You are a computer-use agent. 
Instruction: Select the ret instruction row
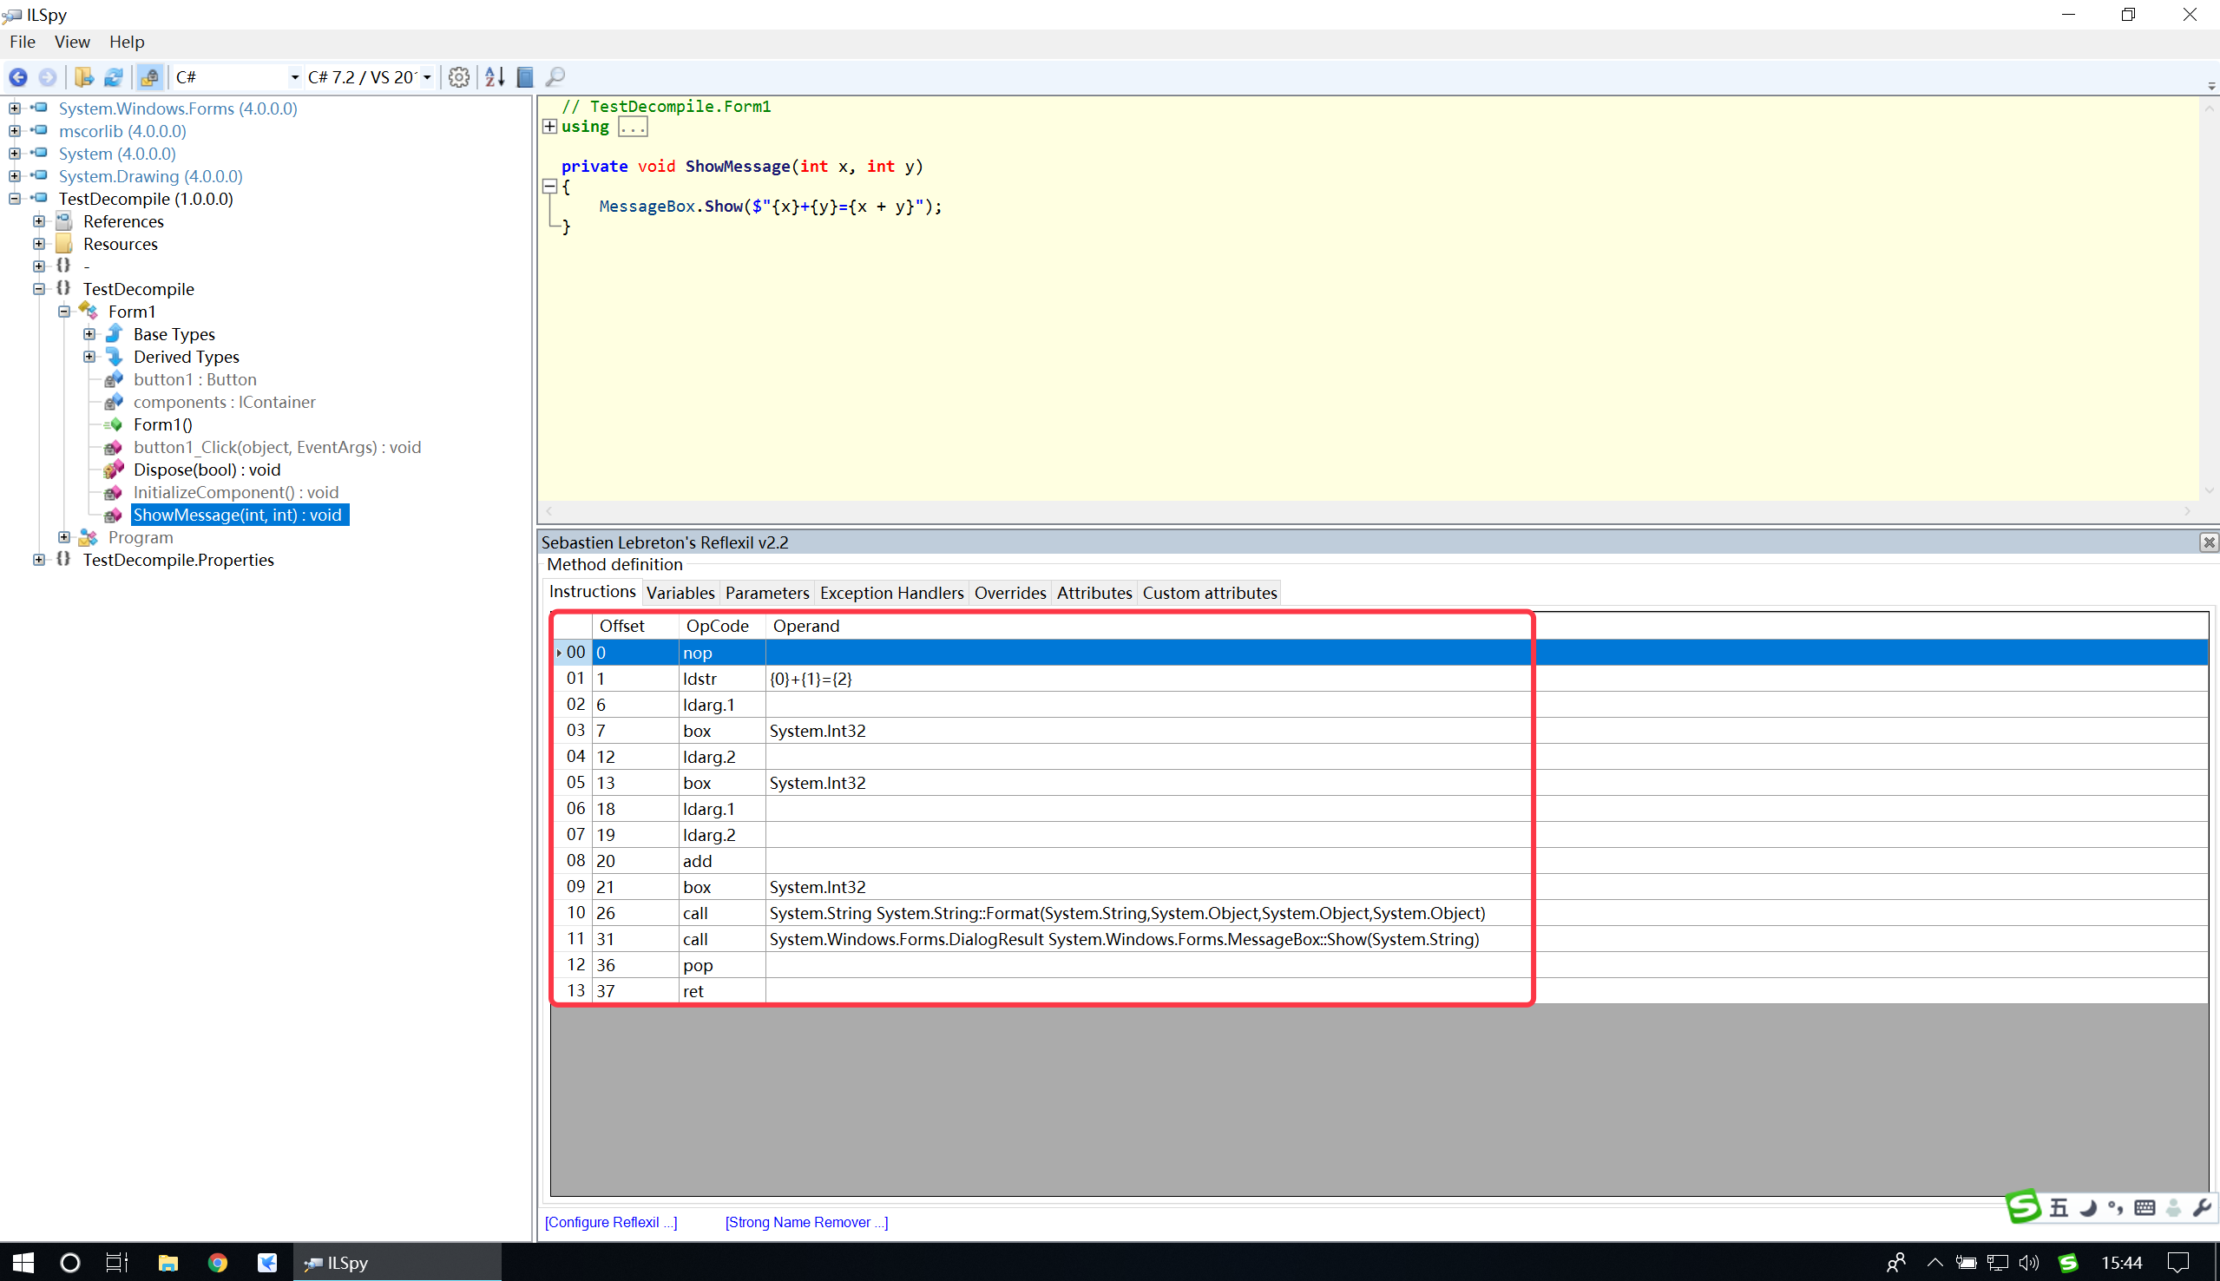pyautogui.click(x=1379, y=990)
